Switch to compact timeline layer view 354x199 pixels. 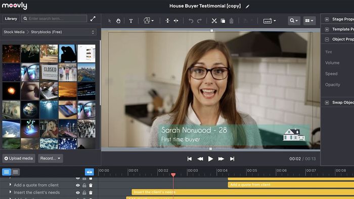pyautogui.click(x=15, y=172)
